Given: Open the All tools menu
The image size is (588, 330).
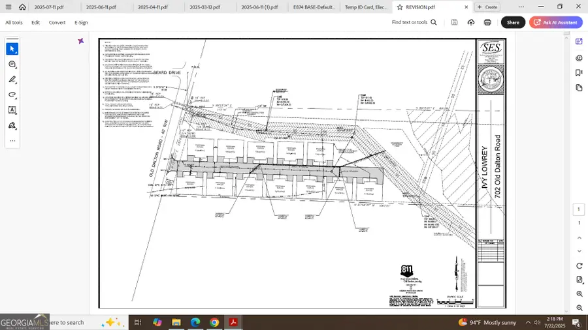Looking at the screenshot, I should pos(14,22).
